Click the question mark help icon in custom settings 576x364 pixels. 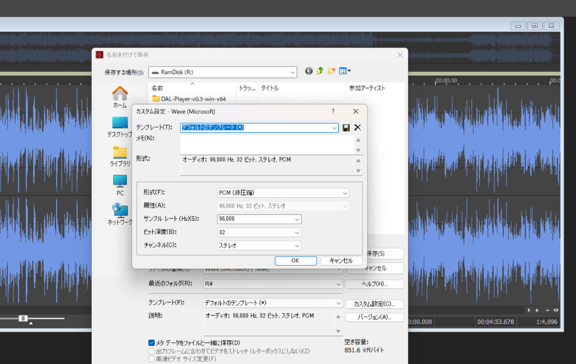333,111
